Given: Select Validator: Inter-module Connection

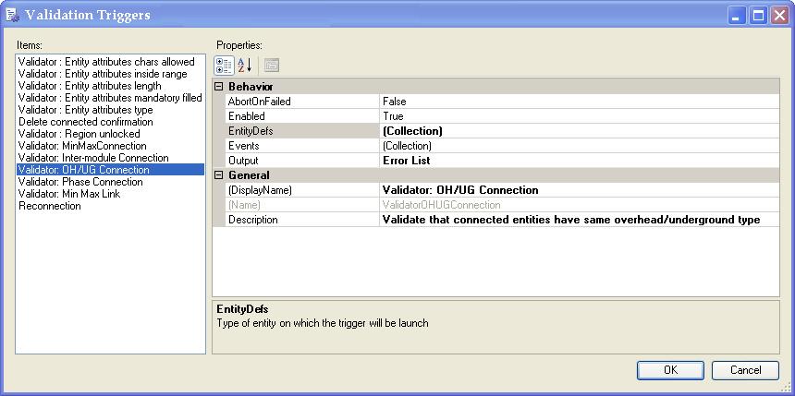Looking at the screenshot, I should [x=93, y=158].
